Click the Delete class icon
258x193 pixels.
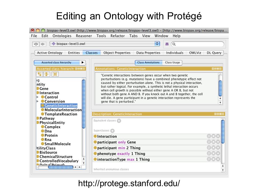coord(55,74)
